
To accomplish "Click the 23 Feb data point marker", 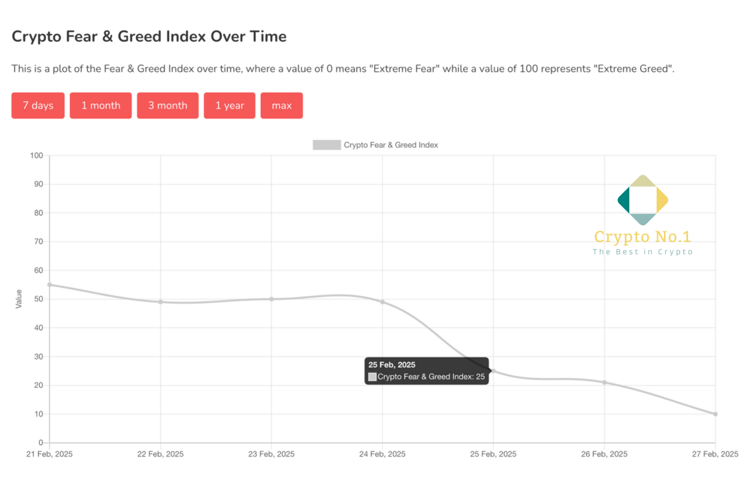I will tap(271, 299).
